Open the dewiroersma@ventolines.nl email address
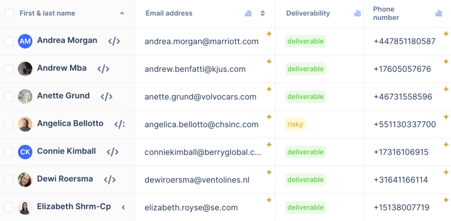451x221 pixels. coord(197,180)
